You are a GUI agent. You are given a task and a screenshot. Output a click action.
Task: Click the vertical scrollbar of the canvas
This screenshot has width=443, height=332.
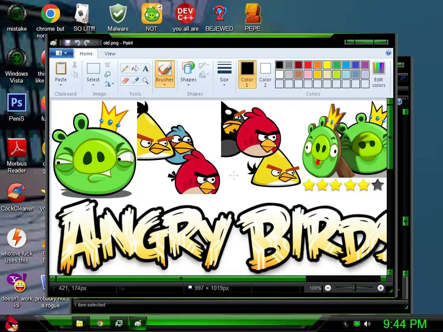[390, 137]
